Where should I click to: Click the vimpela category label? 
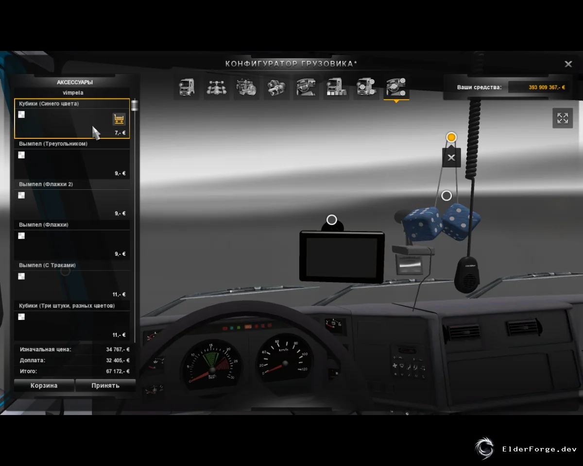tap(73, 93)
